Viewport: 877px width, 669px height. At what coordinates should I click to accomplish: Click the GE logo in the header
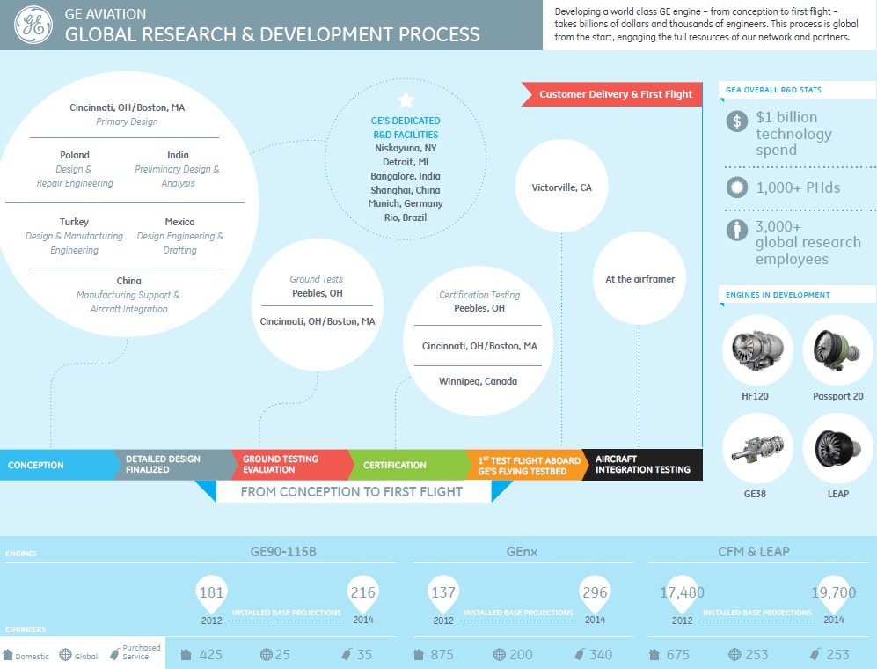(x=33, y=26)
